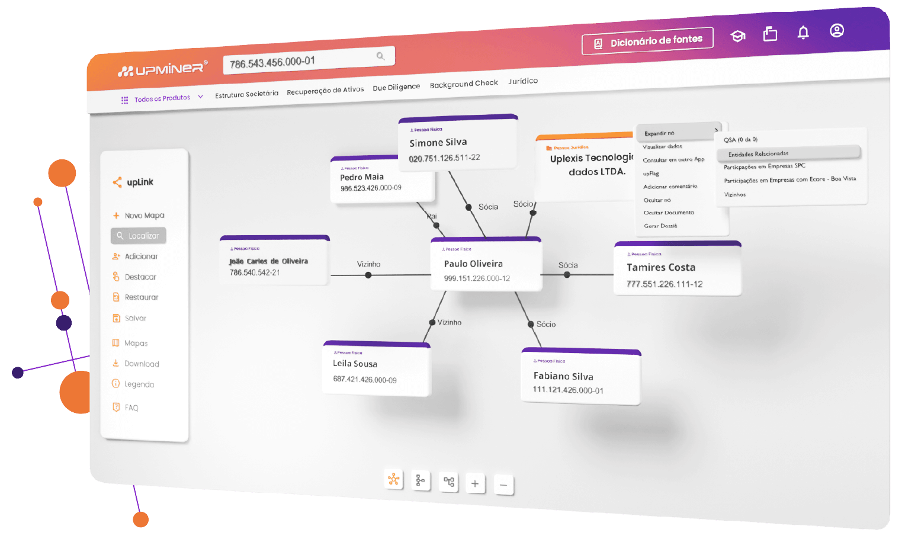Click the Legenda info icon
Image resolution: width=905 pixels, height=542 pixels.
[116, 384]
